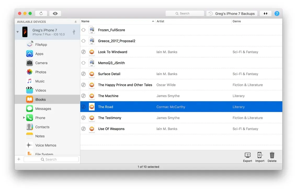The height and width of the screenshot is (191, 297).
Task: Open the blue help question mark
Action: pos(277,14)
